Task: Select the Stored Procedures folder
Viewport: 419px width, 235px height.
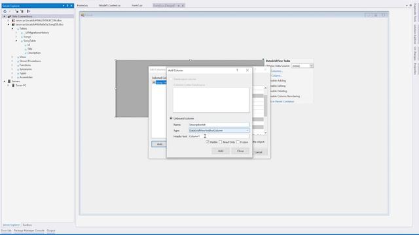Action: point(30,61)
